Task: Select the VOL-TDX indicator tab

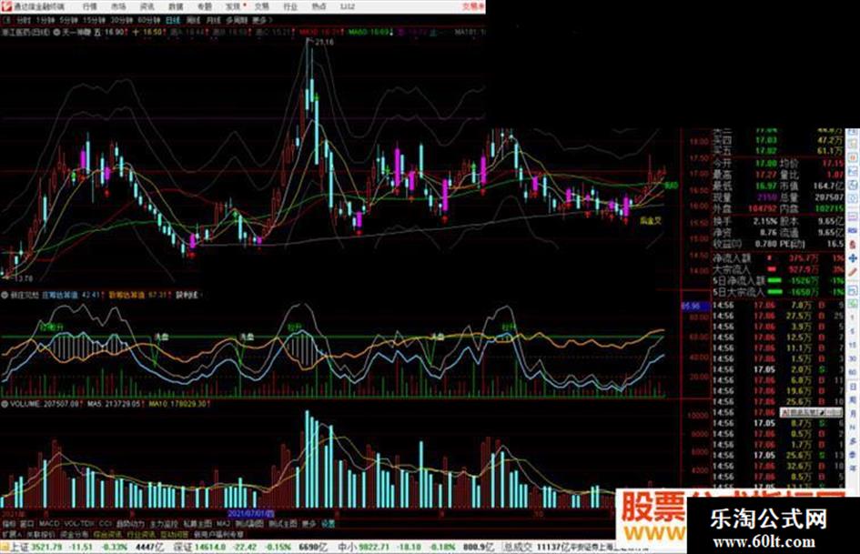Action: coord(79,524)
